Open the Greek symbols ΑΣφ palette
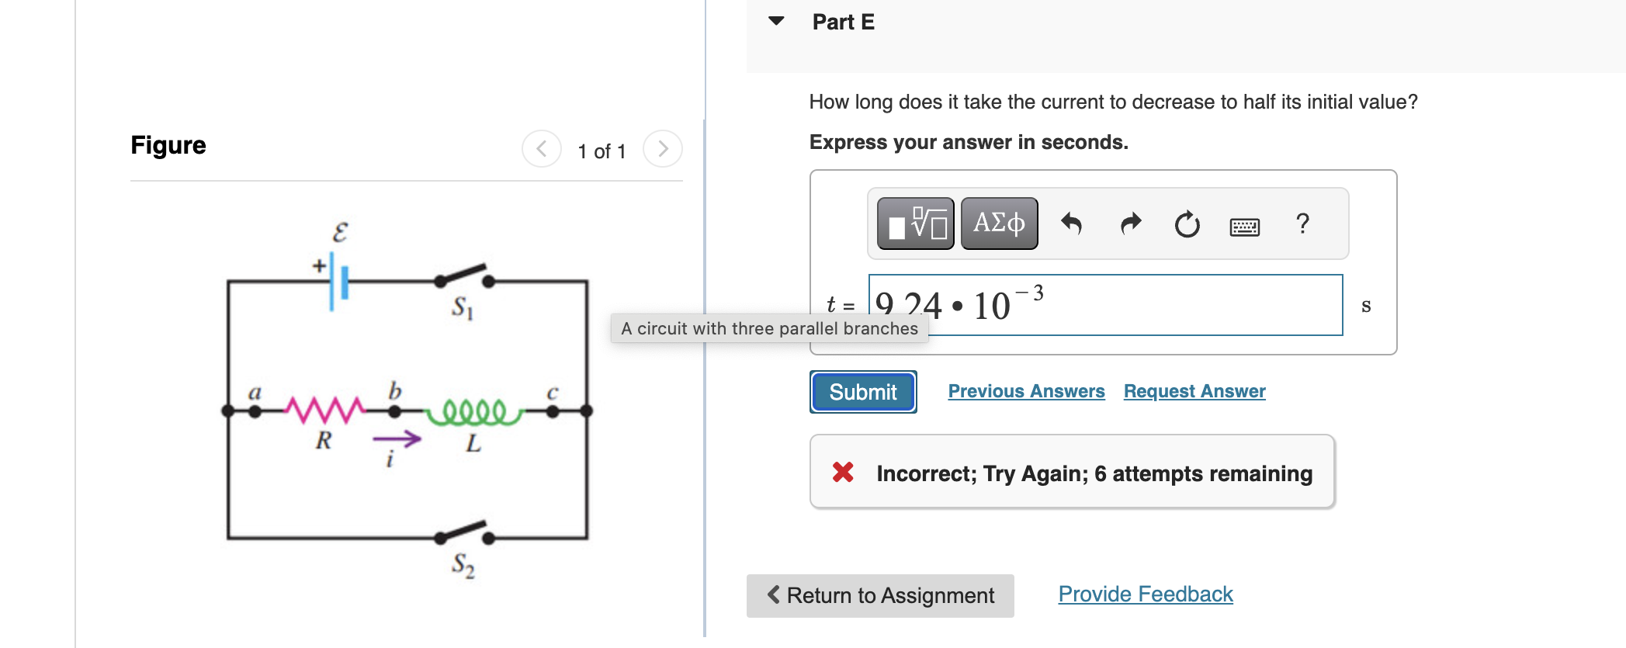1626x648 pixels. click(998, 224)
